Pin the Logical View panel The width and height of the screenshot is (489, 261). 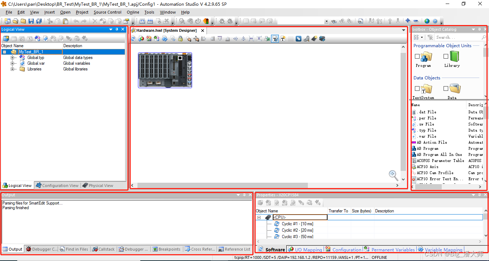(117, 29)
